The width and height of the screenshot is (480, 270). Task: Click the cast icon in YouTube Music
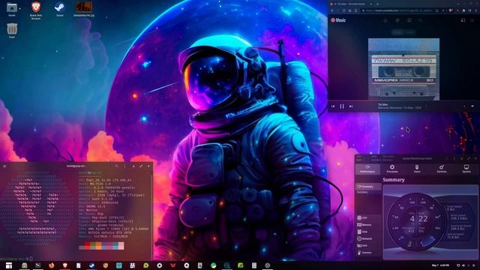(463, 20)
